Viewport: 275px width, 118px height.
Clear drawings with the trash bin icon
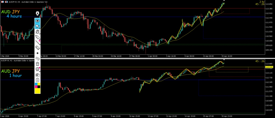38,64
